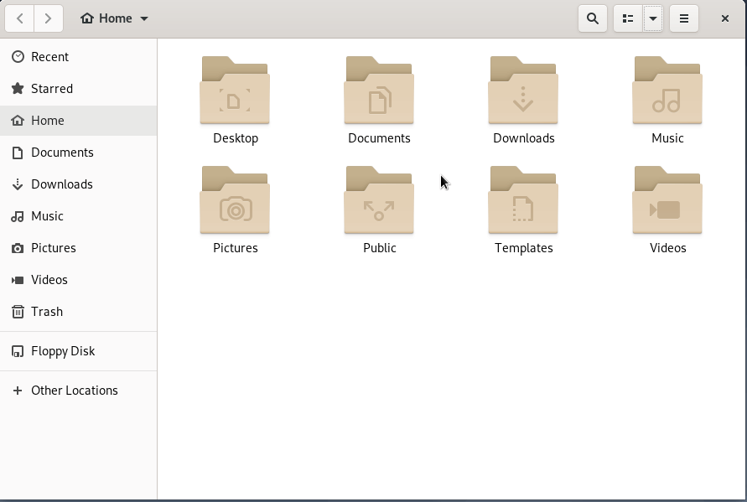
Task: Expand the view options dropdown arrow
Action: pyautogui.click(x=653, y=18)
